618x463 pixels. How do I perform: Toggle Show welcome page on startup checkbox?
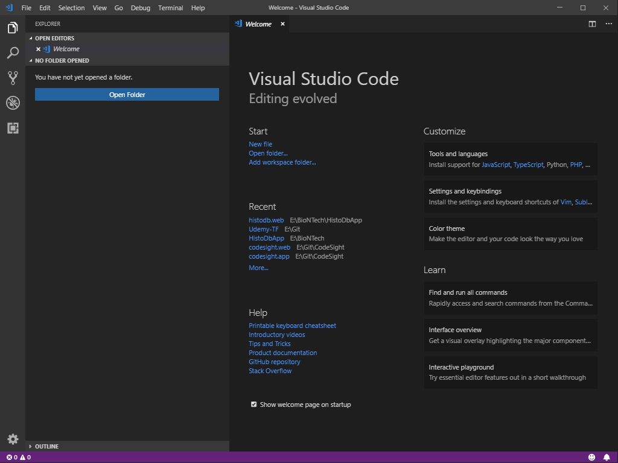254,405
